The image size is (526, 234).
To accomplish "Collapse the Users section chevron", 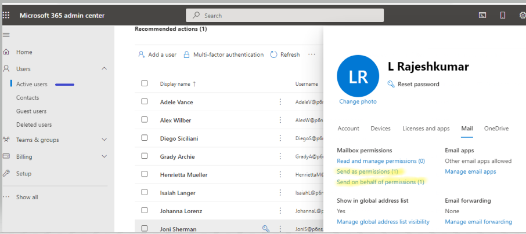I will tap(105, 68).
